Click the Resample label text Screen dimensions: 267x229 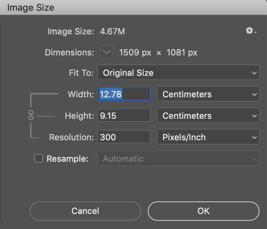click(67, 159)
